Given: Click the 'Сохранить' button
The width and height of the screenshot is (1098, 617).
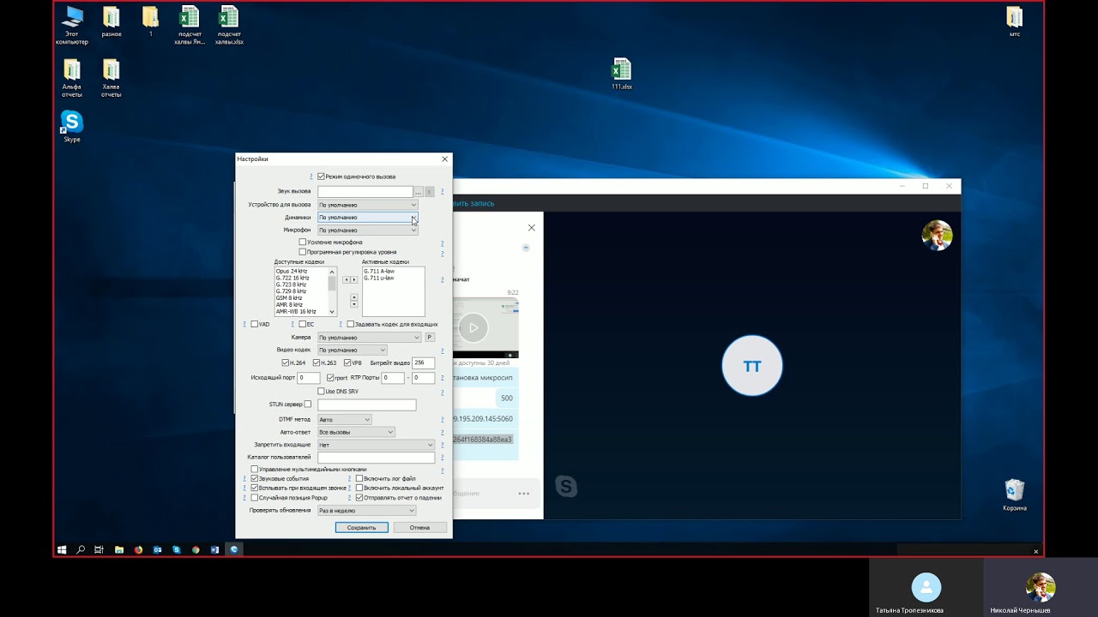Looking at the screenshot, I should pos(361,528).
